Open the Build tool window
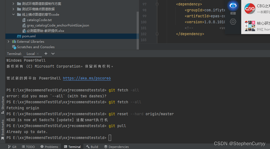 click(x=92, y=147)
